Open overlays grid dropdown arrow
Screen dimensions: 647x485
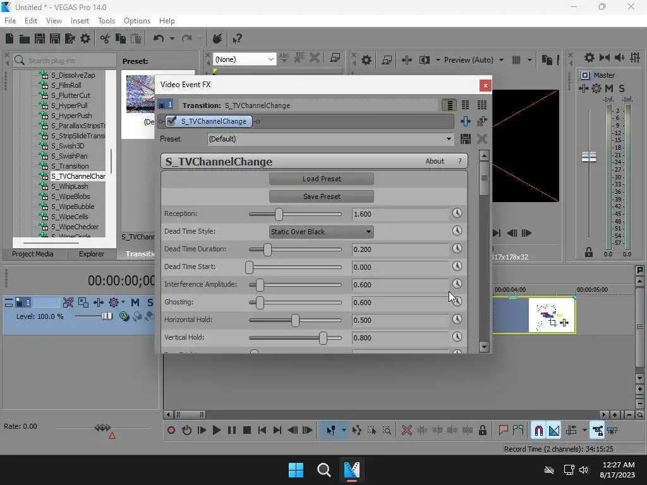click(529, 60)
